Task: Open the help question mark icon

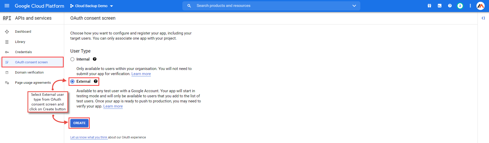Action: pos(450,6)
